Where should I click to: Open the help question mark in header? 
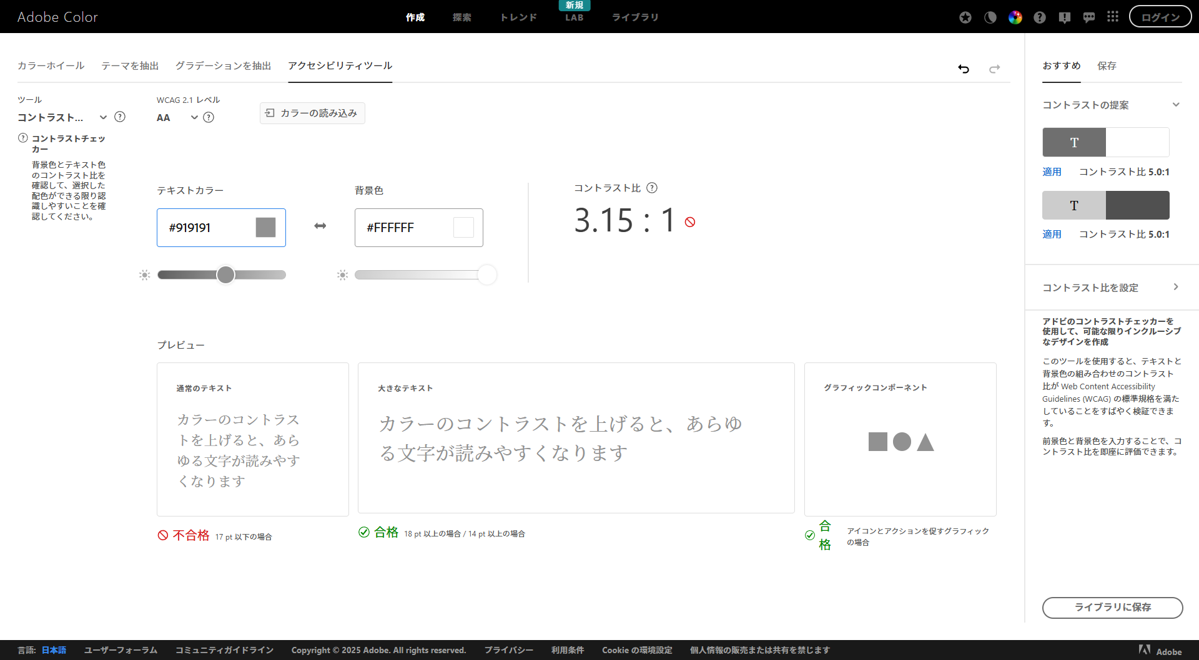point(1039,17)
